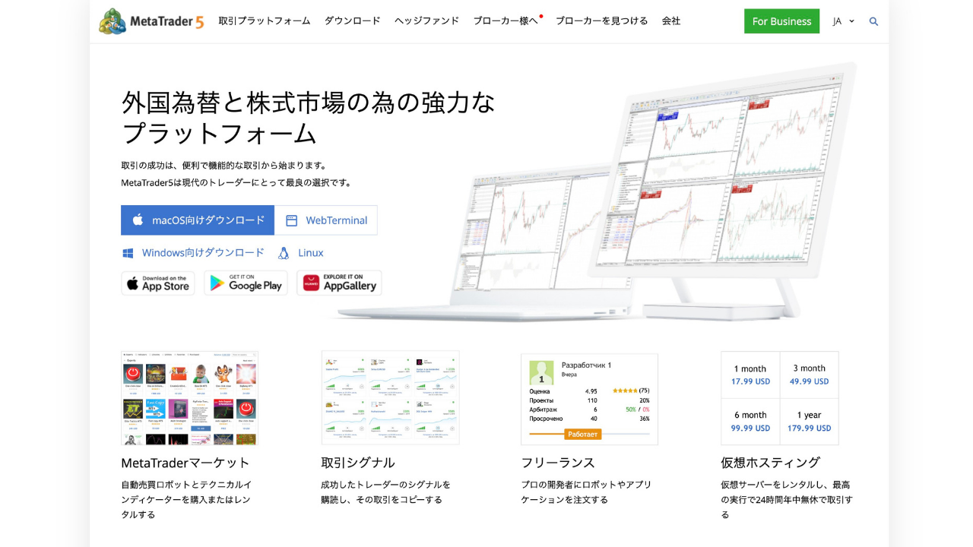The width and height of the screenshot is (973, 547).
Task: Click the WebTerminal window icon
Action: click(291, 220)
